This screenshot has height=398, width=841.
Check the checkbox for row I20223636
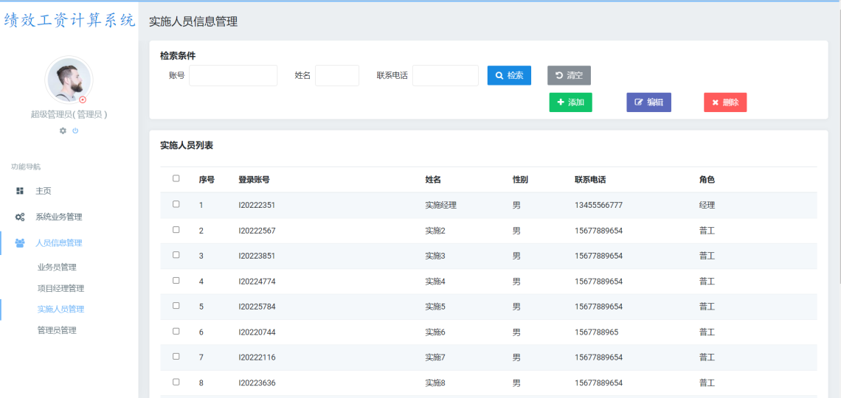click(x=176, y=383)
